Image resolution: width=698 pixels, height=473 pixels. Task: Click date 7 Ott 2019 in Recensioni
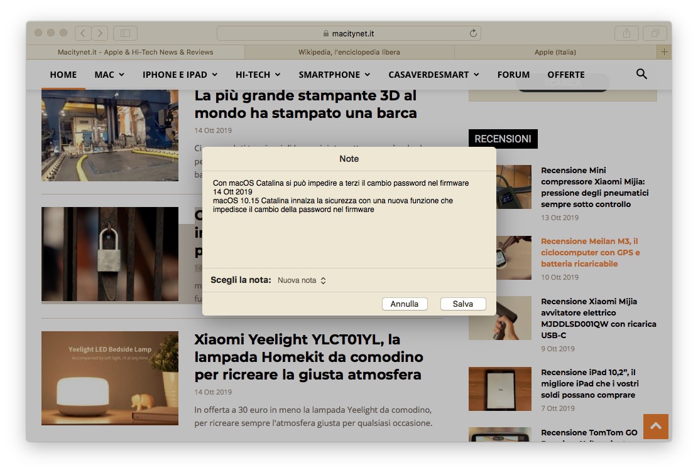tap(558, 408)
